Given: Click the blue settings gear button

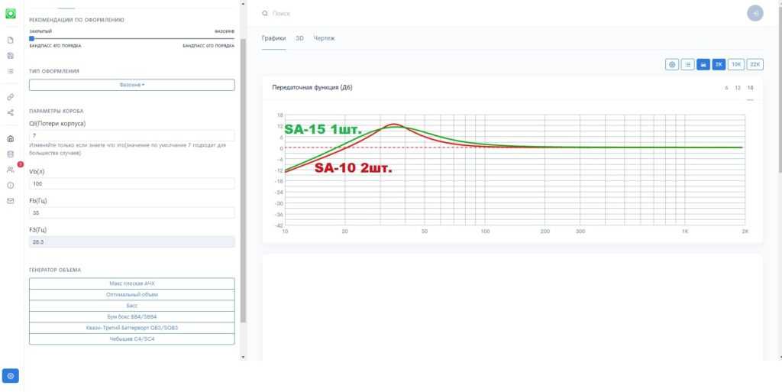Looking at the screenshot, I should tap(11, 376).
